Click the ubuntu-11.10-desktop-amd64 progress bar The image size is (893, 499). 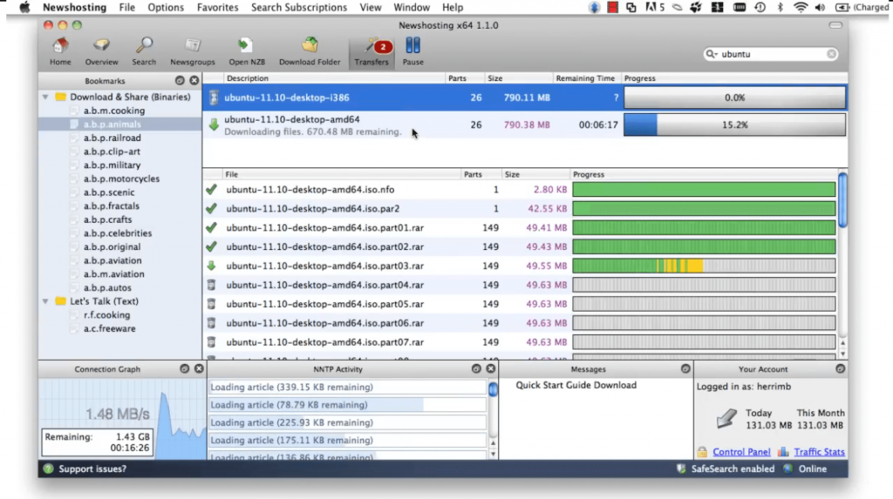[x=734, y=125]
